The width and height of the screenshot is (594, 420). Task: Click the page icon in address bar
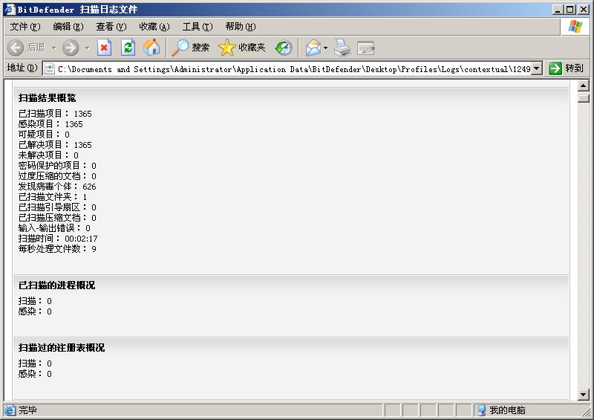pos(49,69)
